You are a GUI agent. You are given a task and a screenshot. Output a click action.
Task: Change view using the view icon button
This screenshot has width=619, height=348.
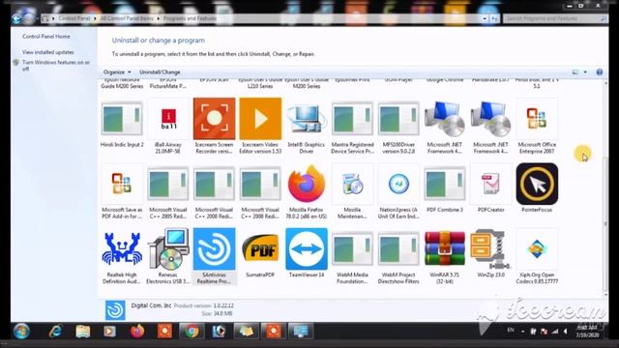575,72
